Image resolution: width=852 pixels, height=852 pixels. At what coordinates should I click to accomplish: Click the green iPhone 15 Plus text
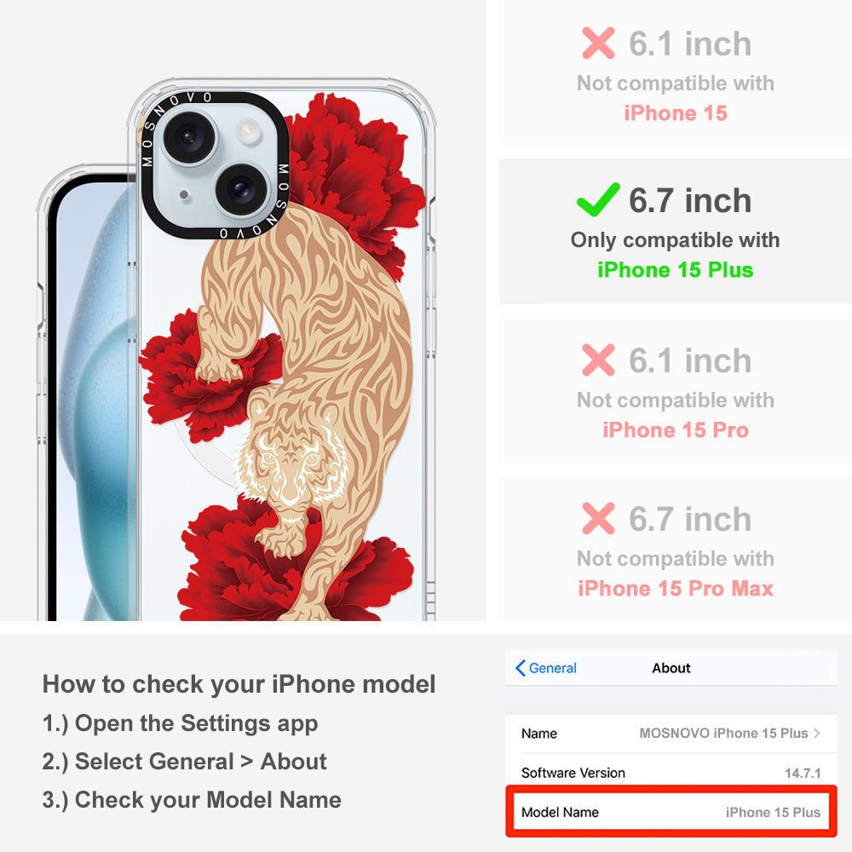(676, 270)
